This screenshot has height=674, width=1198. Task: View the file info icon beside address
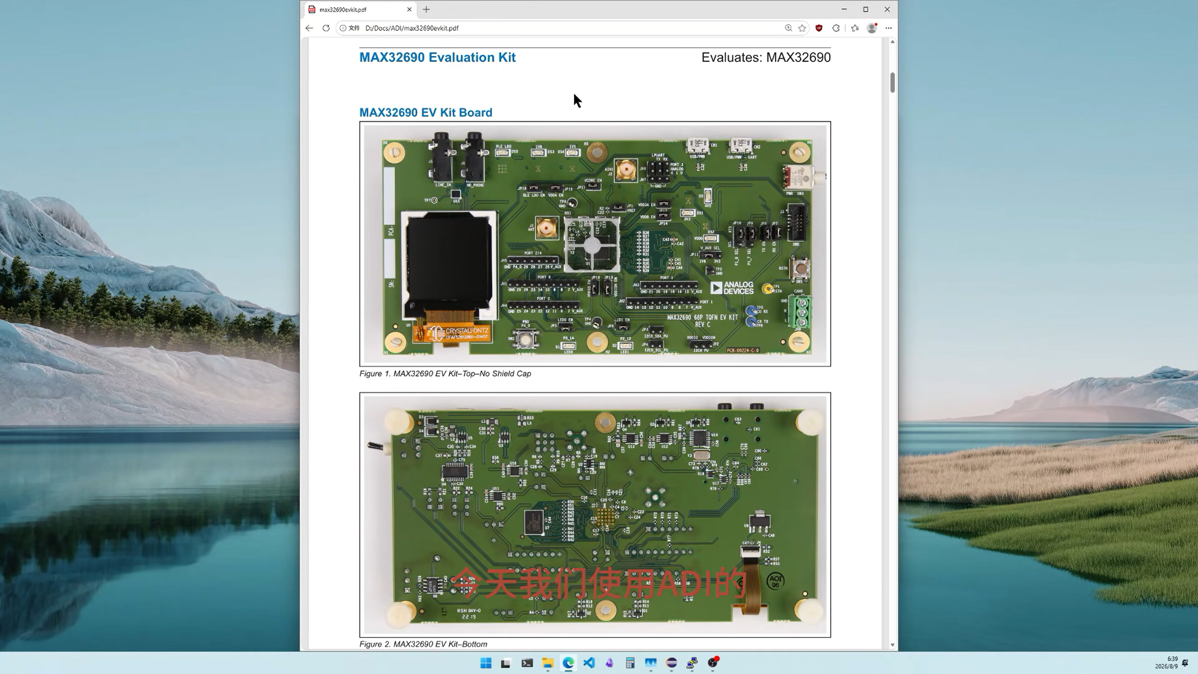click(343, 28)
